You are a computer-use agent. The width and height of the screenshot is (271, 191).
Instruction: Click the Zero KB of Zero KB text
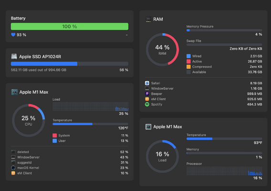click(246, 49)
